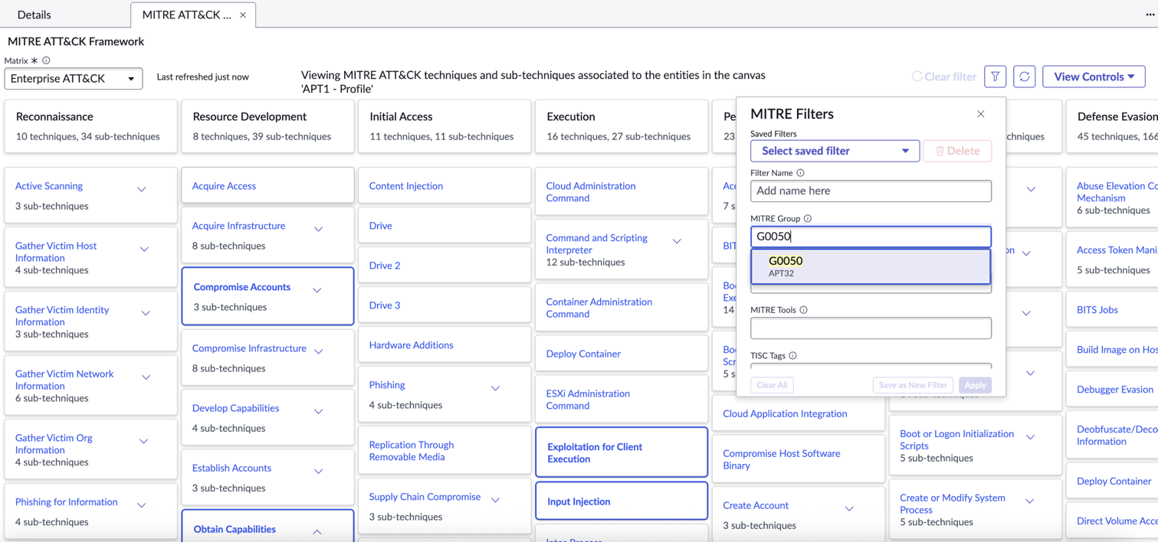Click the MITRE Group input field
1158x542 pixels.
tap(871, 237)
